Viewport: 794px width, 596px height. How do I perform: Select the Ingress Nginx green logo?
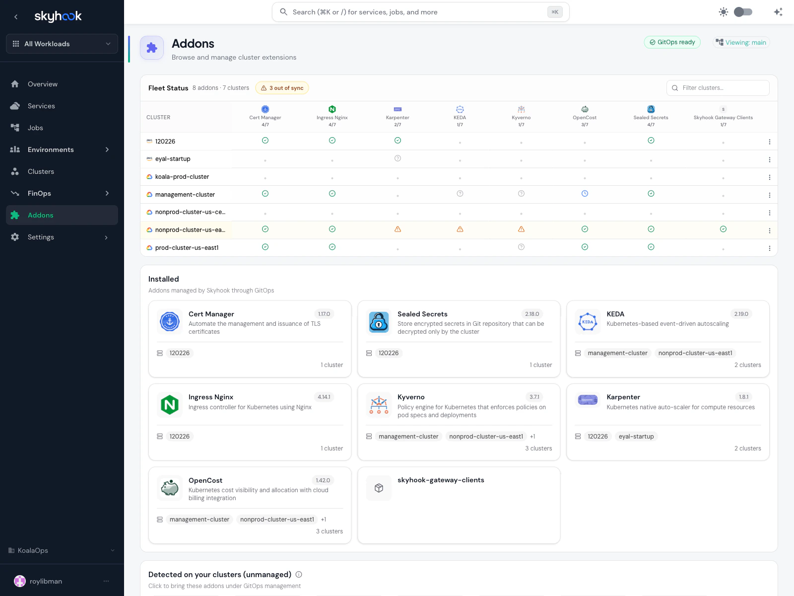pos(170,404)
